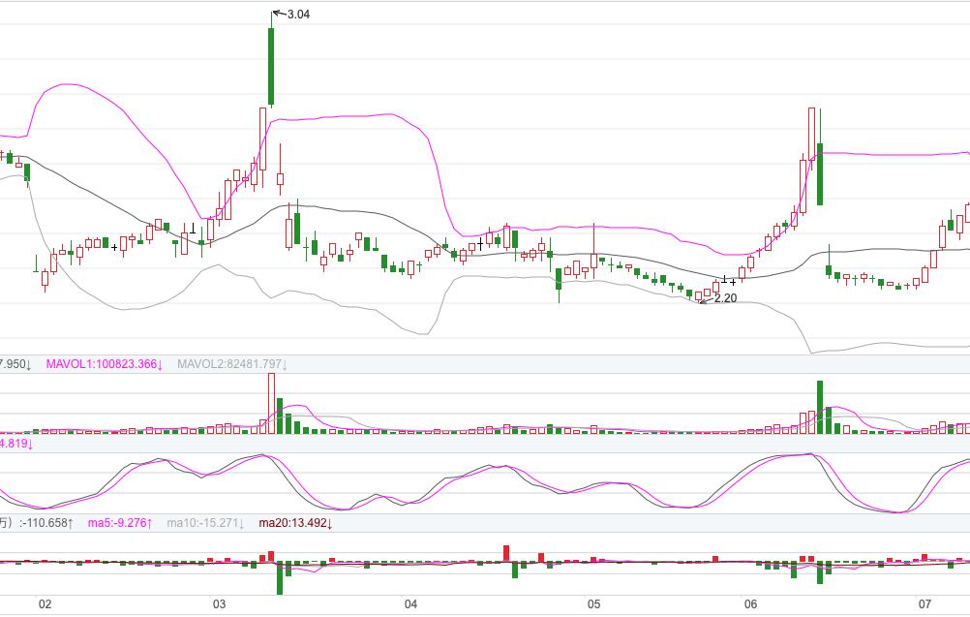
Task: Click the 2.20 low price label
Action: point(725,298)
